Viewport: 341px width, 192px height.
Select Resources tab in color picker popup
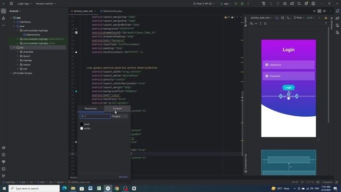point(91,109)
